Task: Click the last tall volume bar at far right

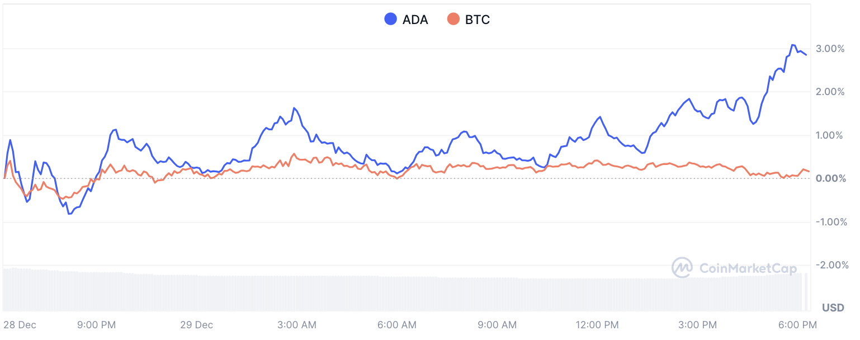Action: (806, 291)
